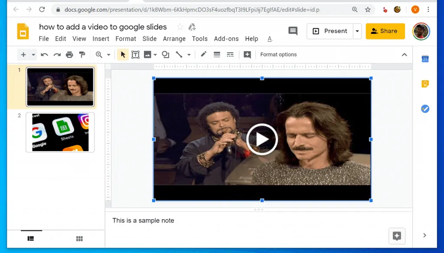Switch to filmstrip view
Screen dimensions: 444x253
point(31,239)
